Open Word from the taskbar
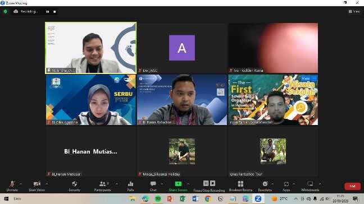The width and height of the screenshot is (364, 204). point(195,198)
